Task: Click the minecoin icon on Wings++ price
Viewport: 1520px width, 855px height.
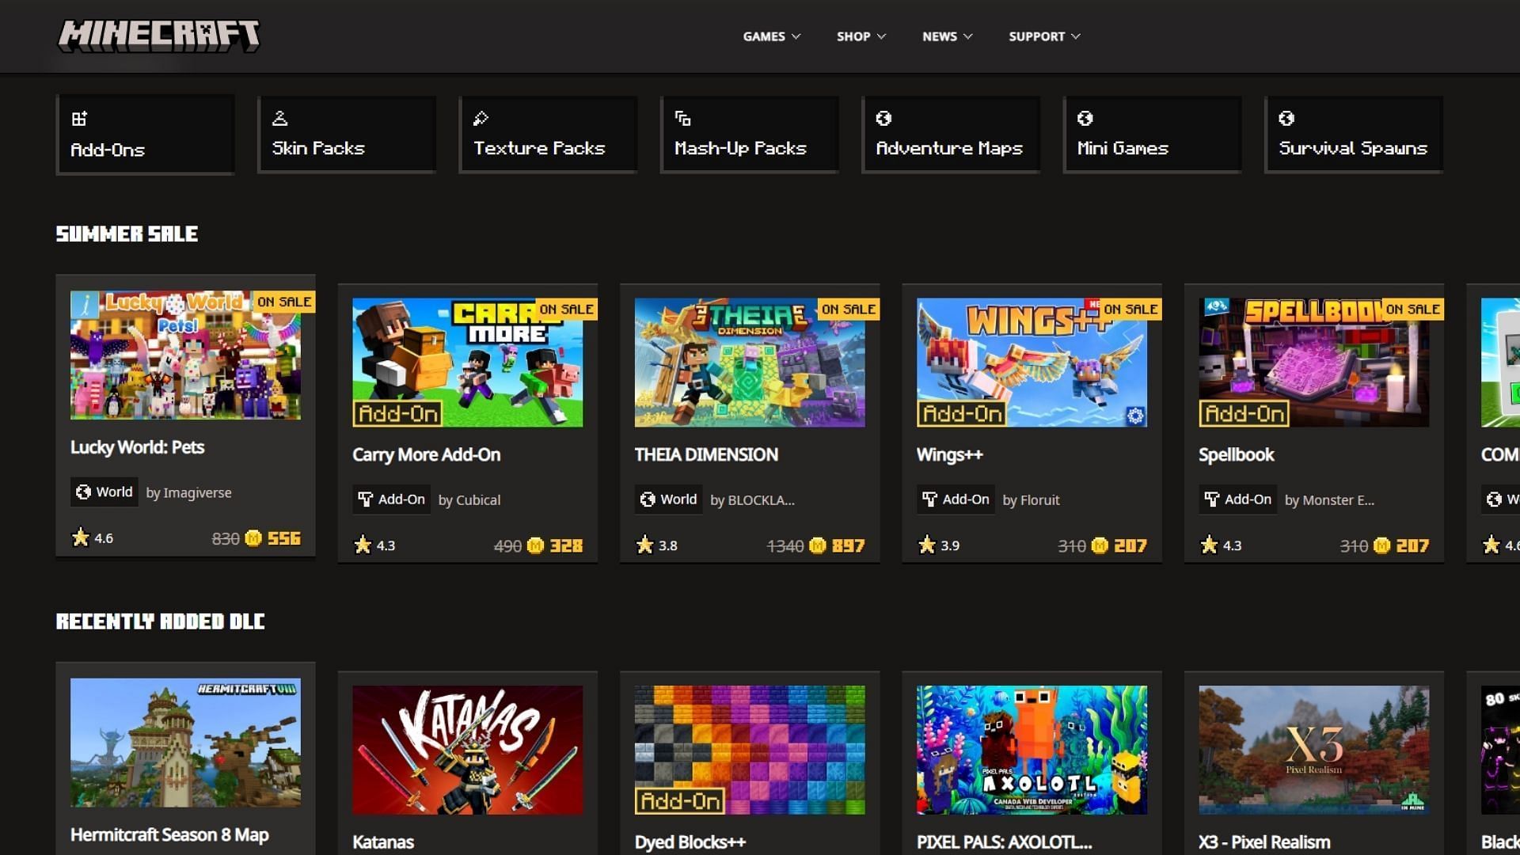Action: click(x=1100, y=545)
